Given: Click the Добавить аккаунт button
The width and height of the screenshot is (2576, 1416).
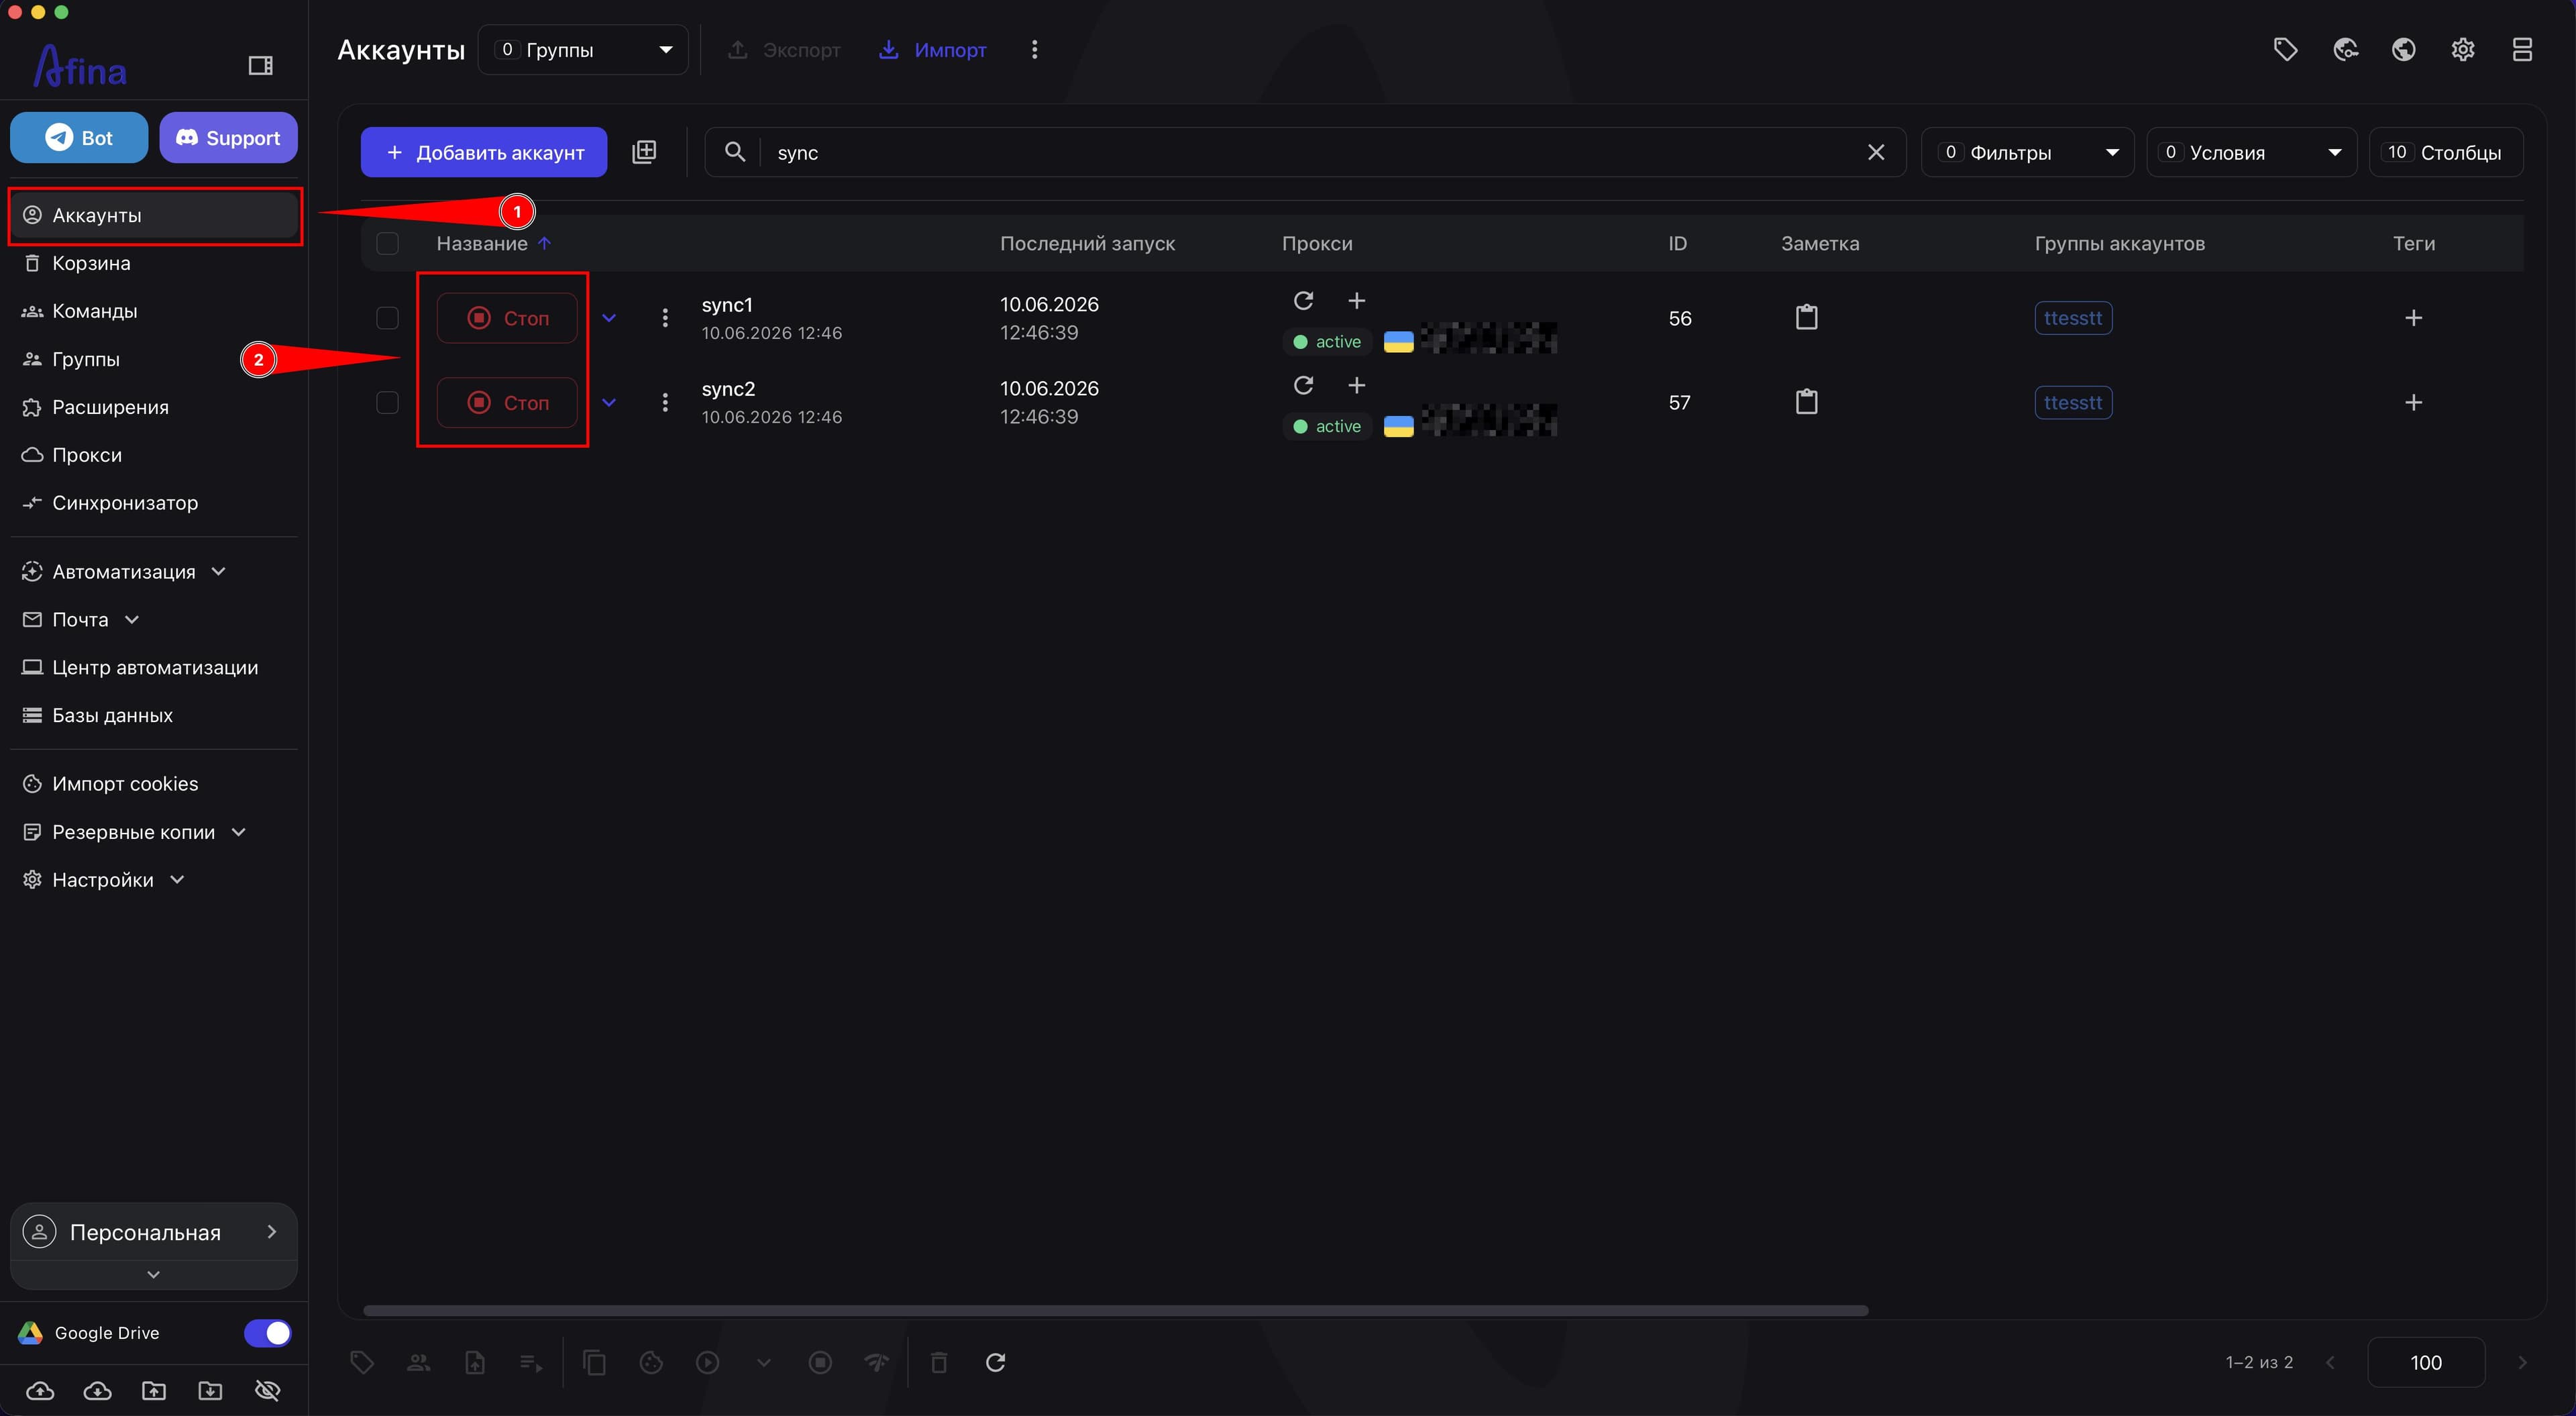Looking at the screenshot, I should [484, 152].
